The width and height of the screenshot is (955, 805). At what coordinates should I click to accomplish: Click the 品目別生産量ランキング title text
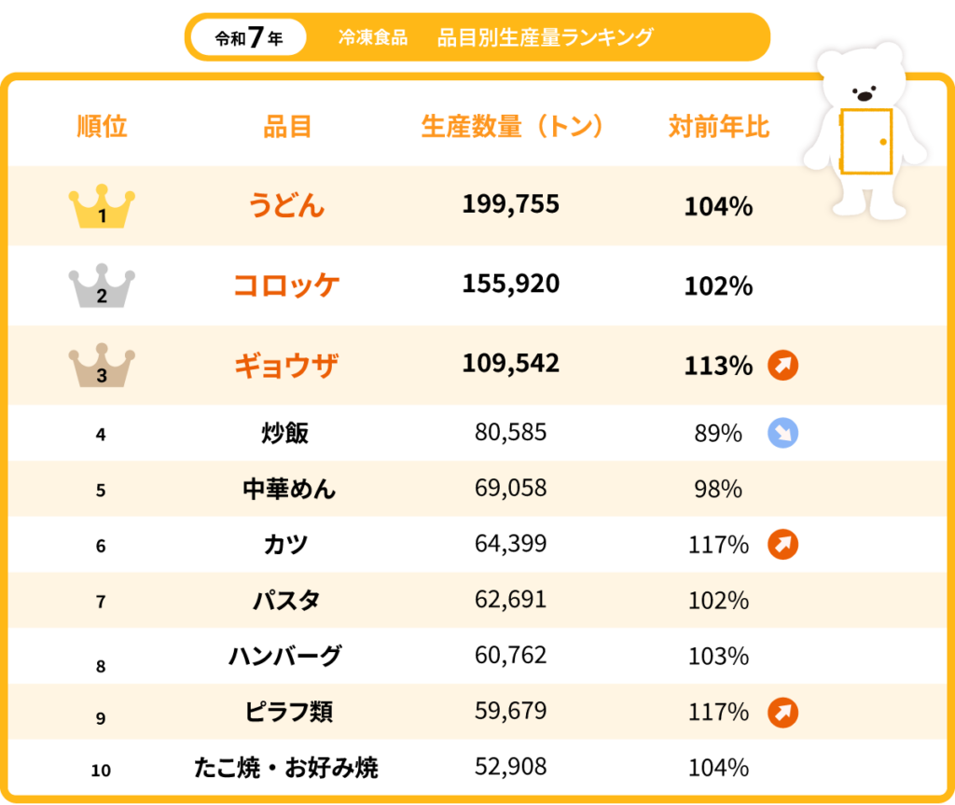point(545,37)
